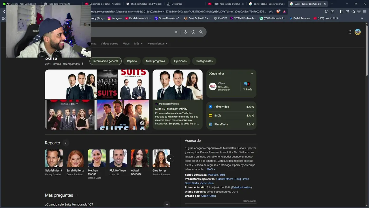The height and width of the screenshot is (208, 369).
Task: Select the Protagonistas chip
Action: 204,61
